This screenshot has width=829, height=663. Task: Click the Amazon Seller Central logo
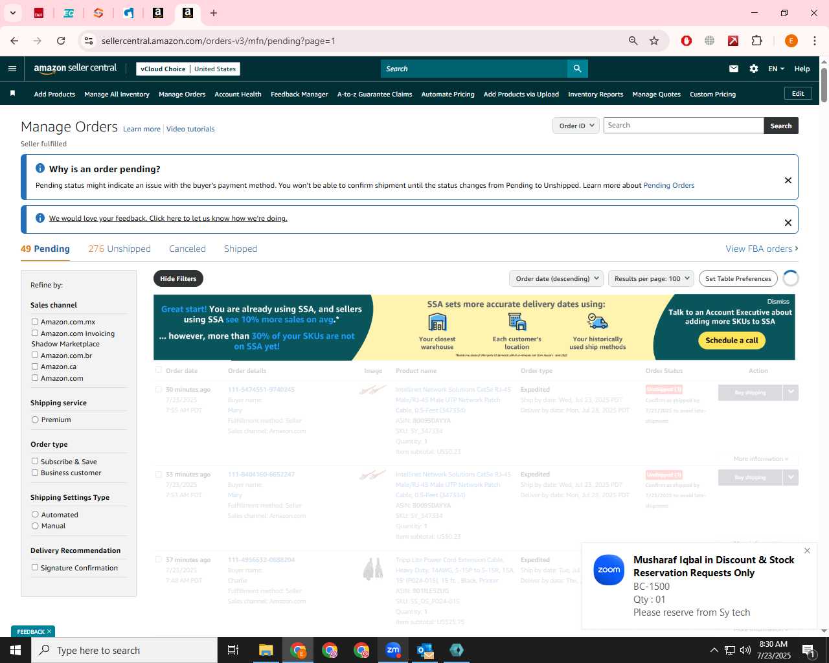click(75, 69)
